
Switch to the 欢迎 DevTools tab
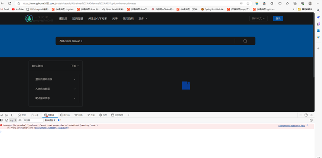point(22,115)
